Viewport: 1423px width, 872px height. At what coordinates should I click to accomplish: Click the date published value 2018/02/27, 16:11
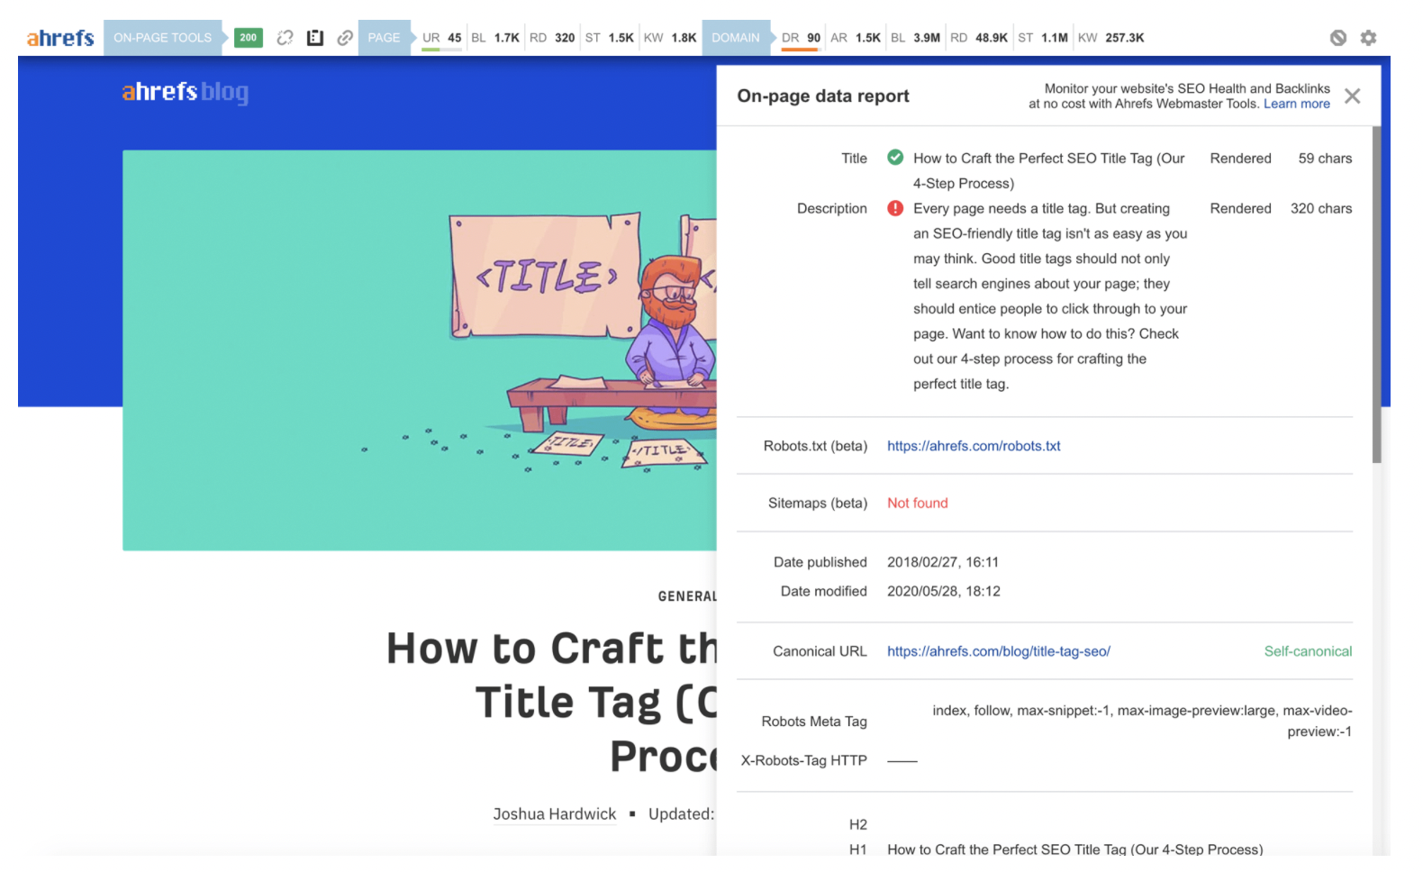[x=943, y=562]
